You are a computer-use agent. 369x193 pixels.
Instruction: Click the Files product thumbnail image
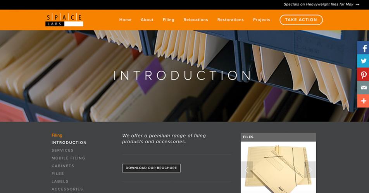click(x=278, y=167)
